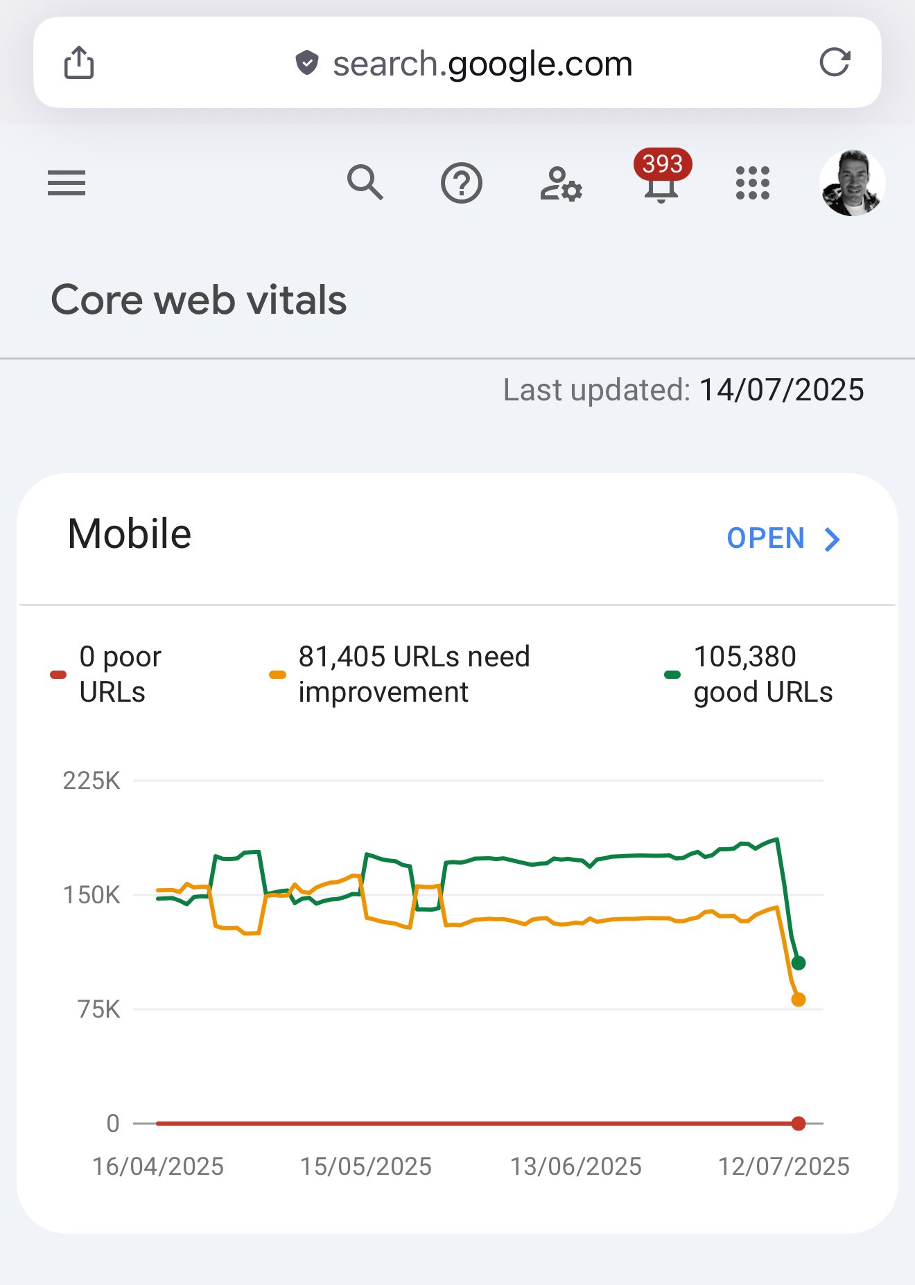Toggle 81,405 URLs need improvement series
Screen dimensions: 915x1285
(400, 674)
